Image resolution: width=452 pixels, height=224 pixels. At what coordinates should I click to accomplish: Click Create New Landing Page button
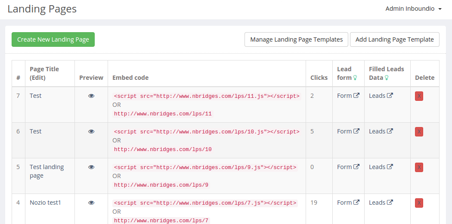[53, 39]
